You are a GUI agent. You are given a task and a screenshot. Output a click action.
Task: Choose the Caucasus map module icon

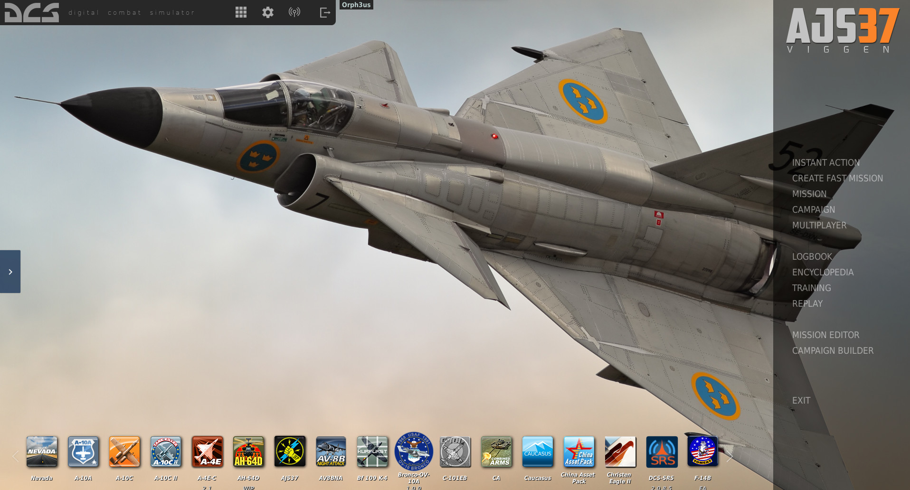coord(538,452)
